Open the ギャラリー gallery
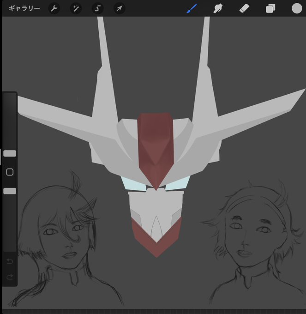This screenshot has width=306, height=314. point(24,8)
